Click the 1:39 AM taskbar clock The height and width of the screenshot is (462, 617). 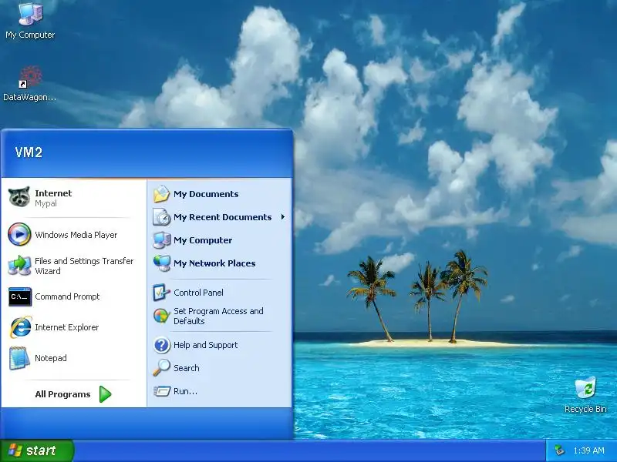click(x=588, y=450)
